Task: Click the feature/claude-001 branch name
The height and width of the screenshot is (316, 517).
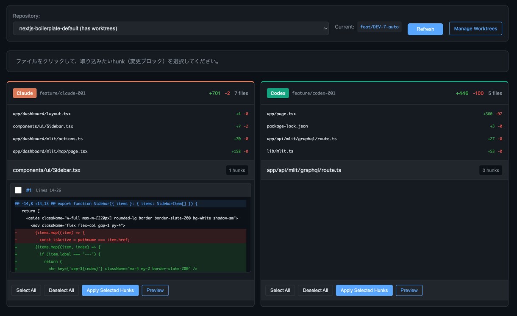Action: 63,93
